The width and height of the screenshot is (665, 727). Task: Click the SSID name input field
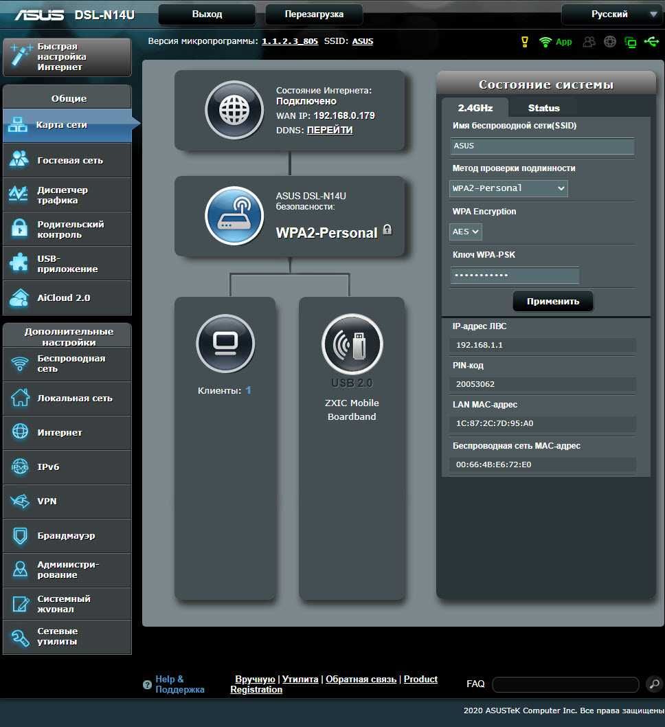click(542, 146)
